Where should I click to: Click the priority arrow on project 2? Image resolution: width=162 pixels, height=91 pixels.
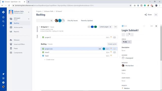(111, 37)
